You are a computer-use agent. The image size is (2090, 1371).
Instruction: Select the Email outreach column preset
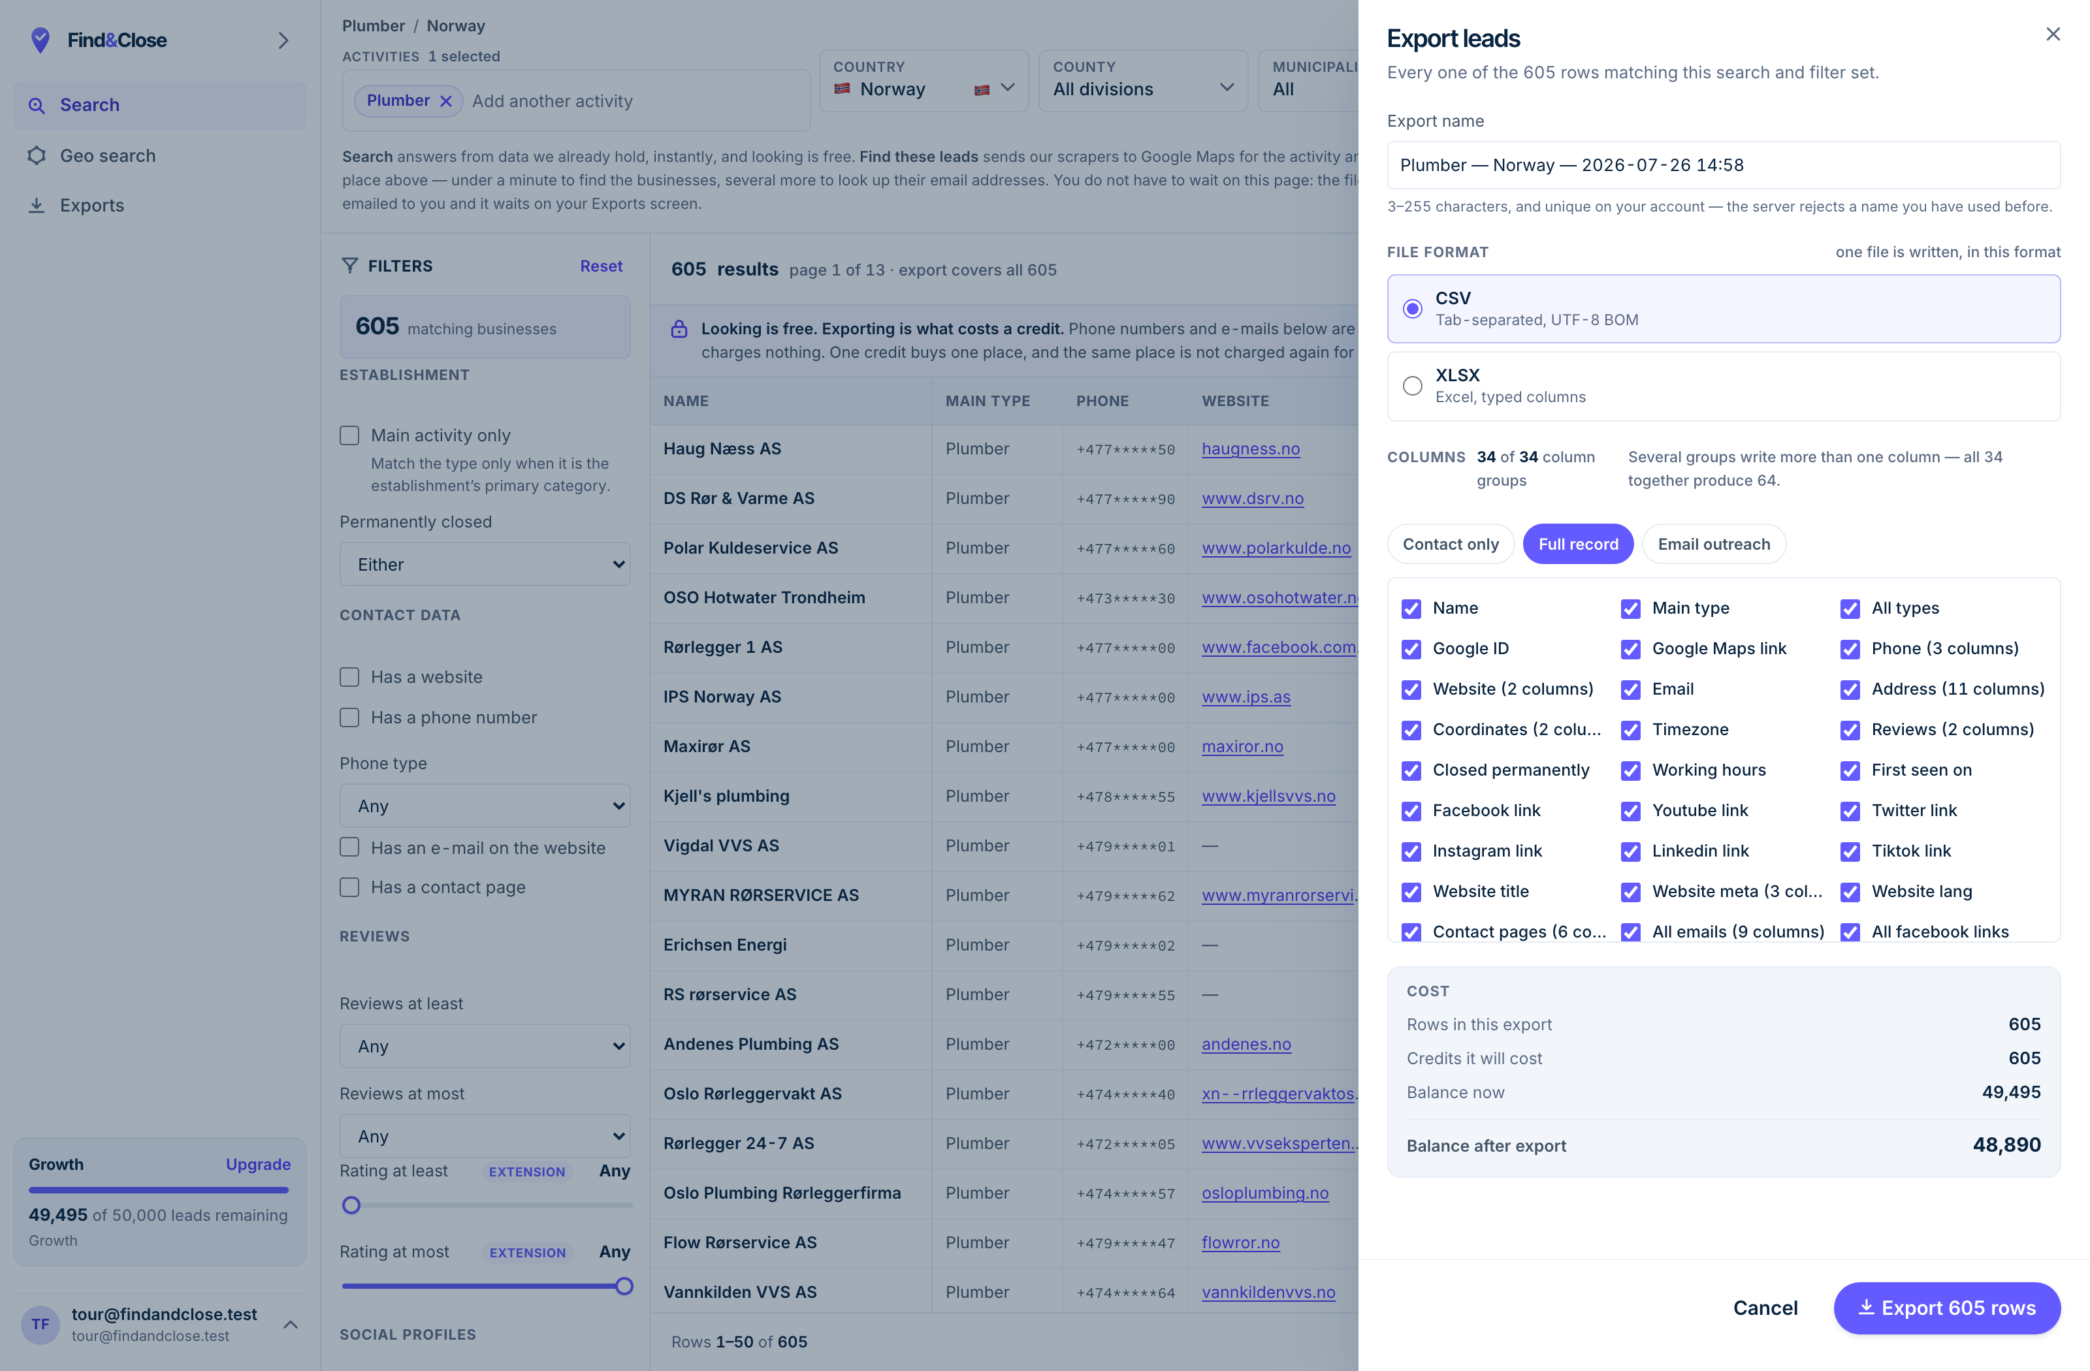pyautogui.click(x=1713, y=544)
